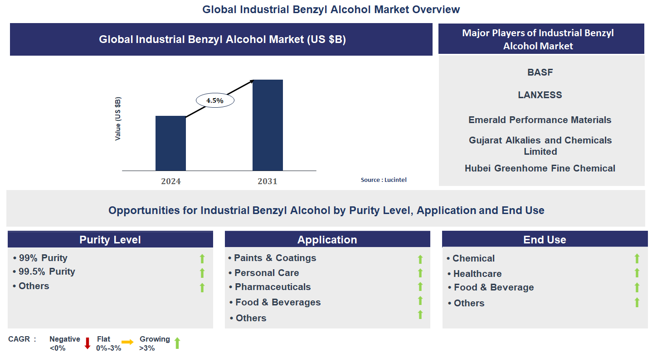Select BASF from the major players list

[x=540, y=72]
